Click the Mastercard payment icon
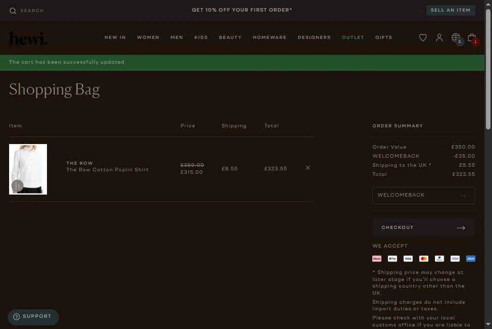492x329 pixels. 424,259
